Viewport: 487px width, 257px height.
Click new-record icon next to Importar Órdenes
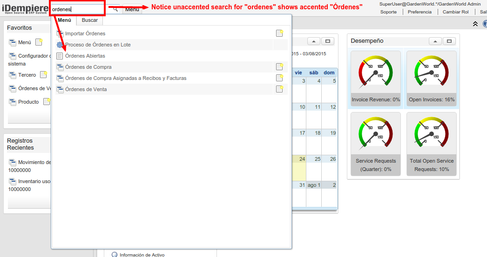click(279, 33)
